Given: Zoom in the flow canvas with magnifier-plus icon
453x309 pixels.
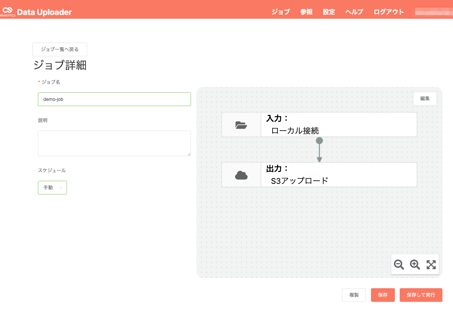Looking at the screenshot, I should (415, 265).
